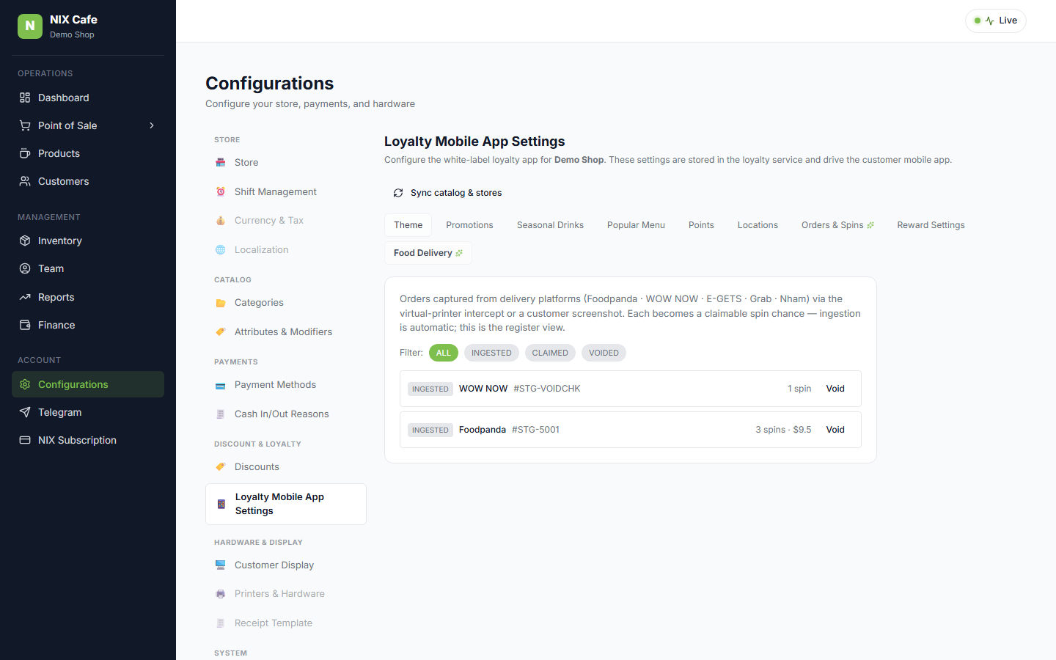The width and height of the screenshot is (1056, 660).
Task: Open the Reward Settings tab
Action: tap(931, 225)
